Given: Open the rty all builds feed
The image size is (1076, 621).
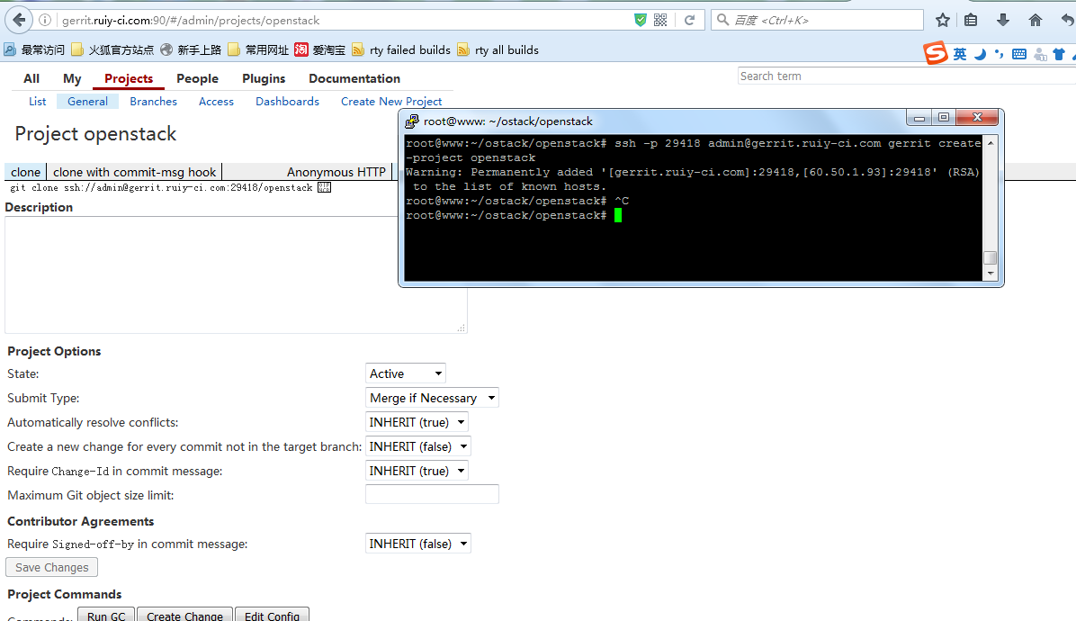Looking at the screenshot, I should point(498,49).
